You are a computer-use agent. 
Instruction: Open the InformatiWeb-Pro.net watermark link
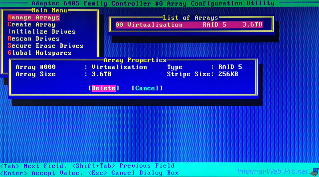(273, 171)
